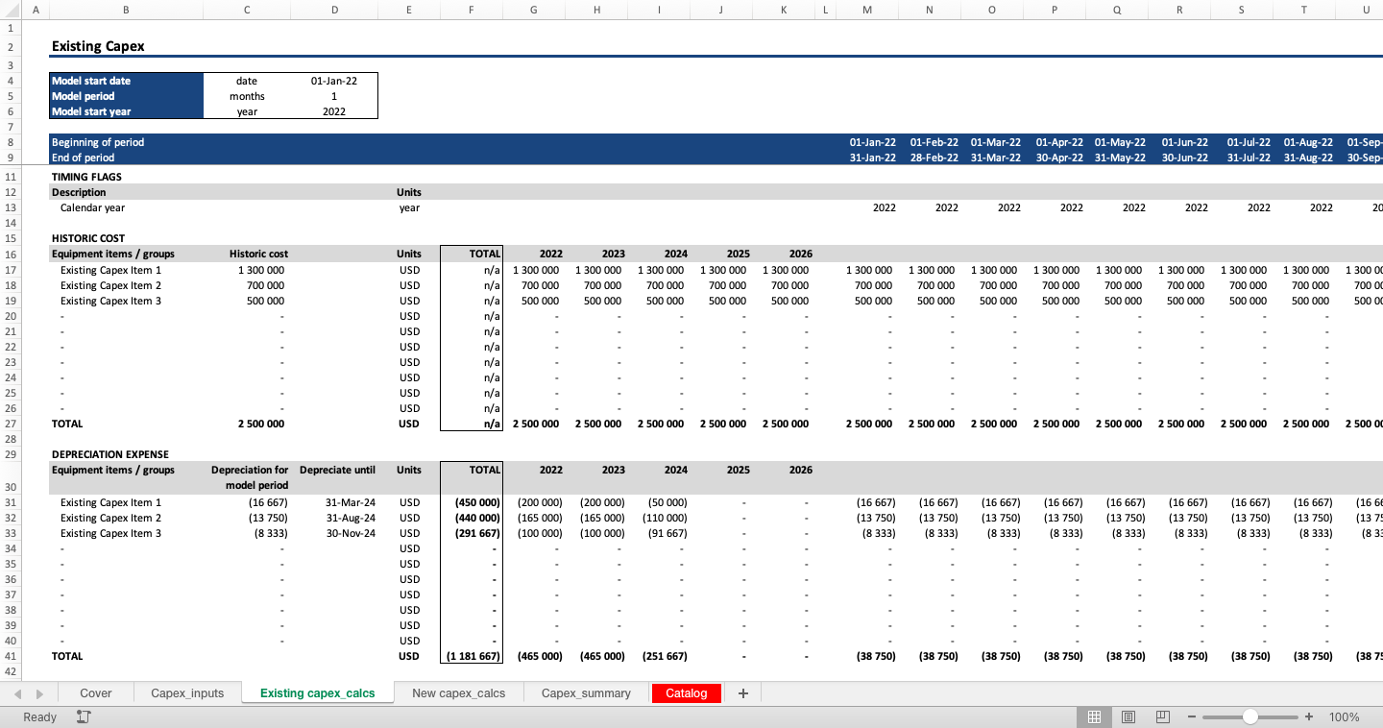
Task: Open the Cover sheet tab
Action: (x=95, y=693)
